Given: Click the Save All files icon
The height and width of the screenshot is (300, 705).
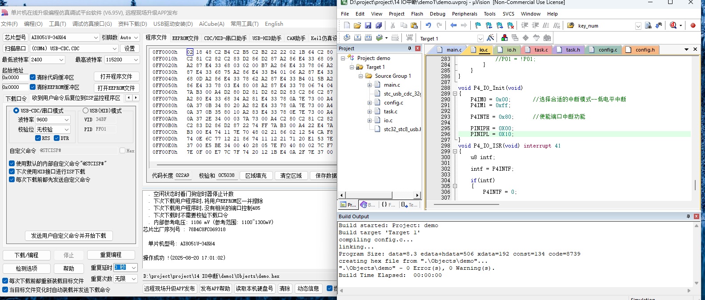Looking at the screenshot, I should [x=379, y=25].
